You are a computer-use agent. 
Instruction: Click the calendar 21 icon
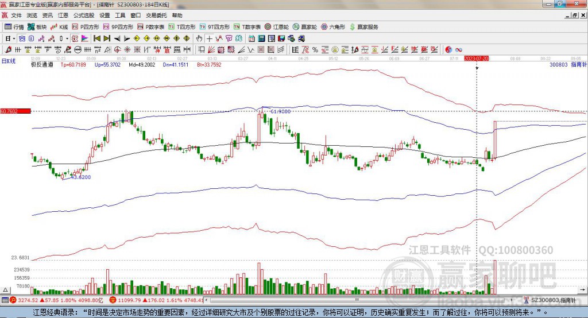252,38
